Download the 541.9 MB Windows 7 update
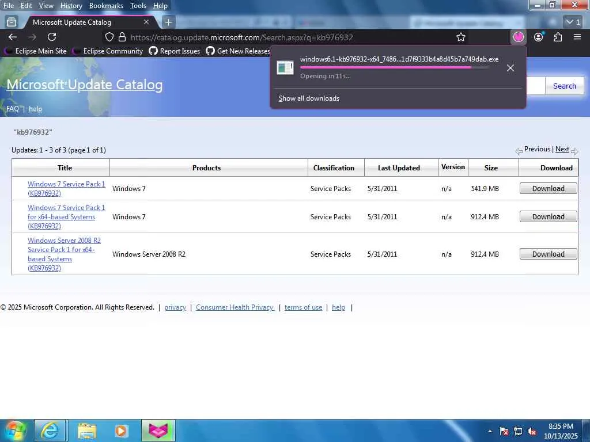Image resolution: width=590 pixels, height=442 pixels. (x=549, y=188)
